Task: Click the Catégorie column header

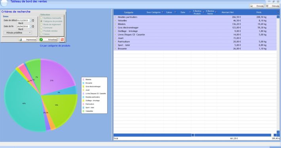Action: [x=129, y=12]
